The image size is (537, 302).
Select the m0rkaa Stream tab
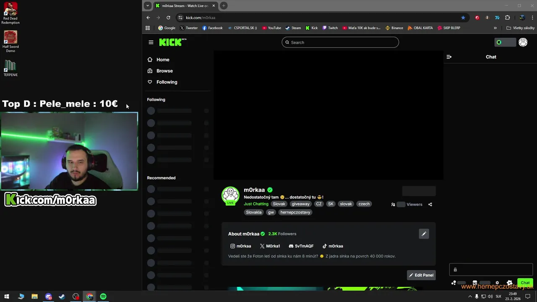185,5
